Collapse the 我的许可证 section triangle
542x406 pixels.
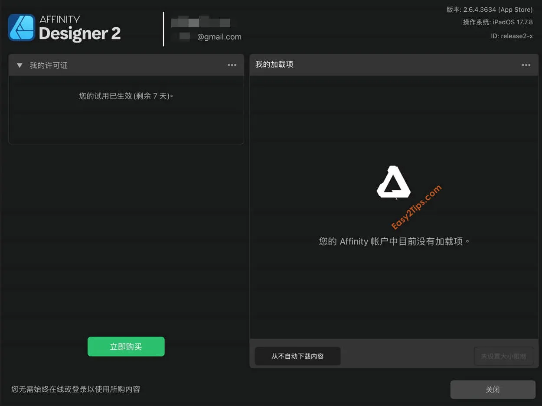(20, 65)
